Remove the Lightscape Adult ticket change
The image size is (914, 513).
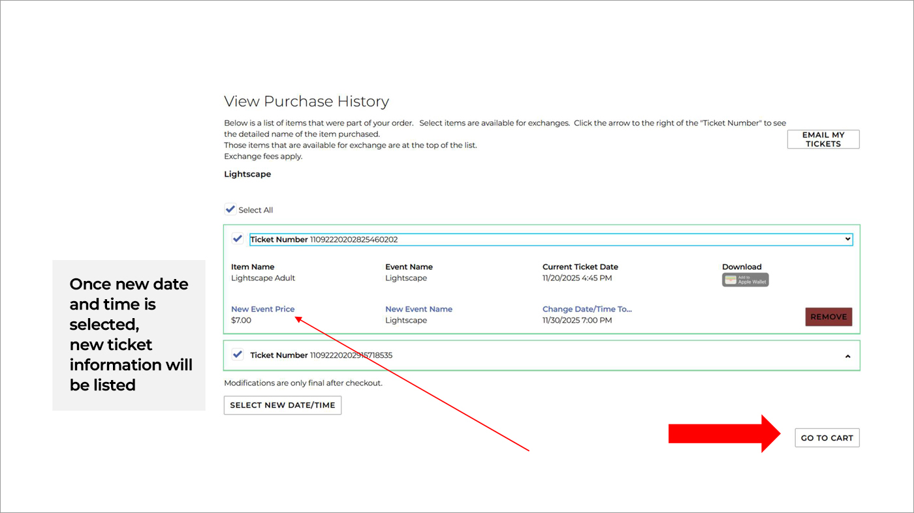pos(828,317)
